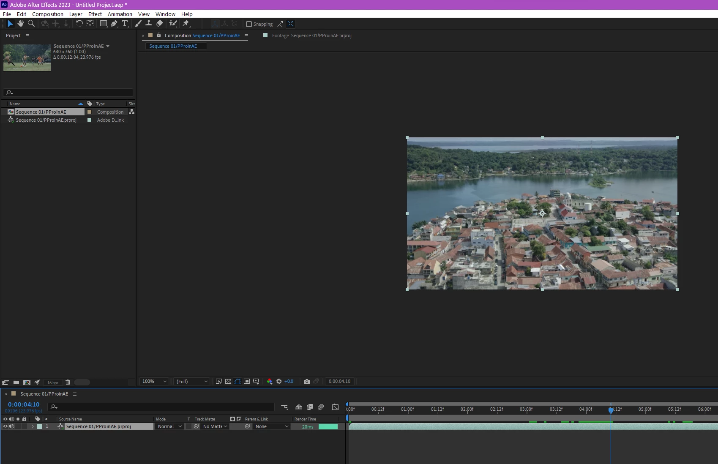Image resolution: width=718 pixels, height=464 pixels.
Task: Open the (Full) resolution dropdown
Action: 192,381
